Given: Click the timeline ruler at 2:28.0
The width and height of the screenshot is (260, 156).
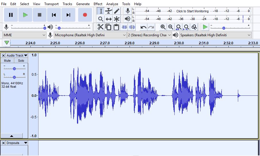Looking at the screenshot, I should click(129, 43).
